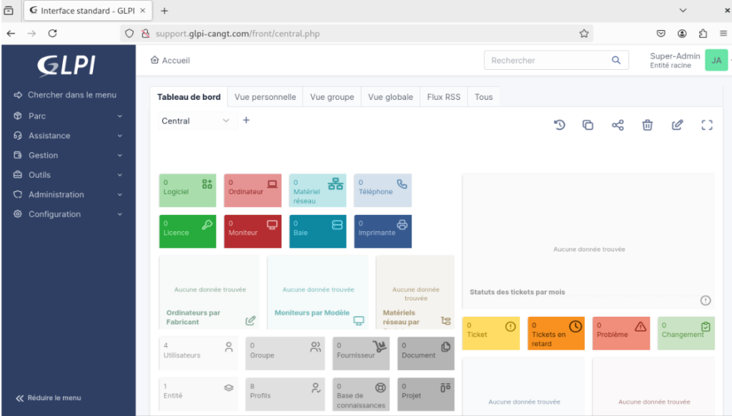This screenshot has height=416, width=732.
Task: Switch to Vue personnelle tab
Action: 264,97
